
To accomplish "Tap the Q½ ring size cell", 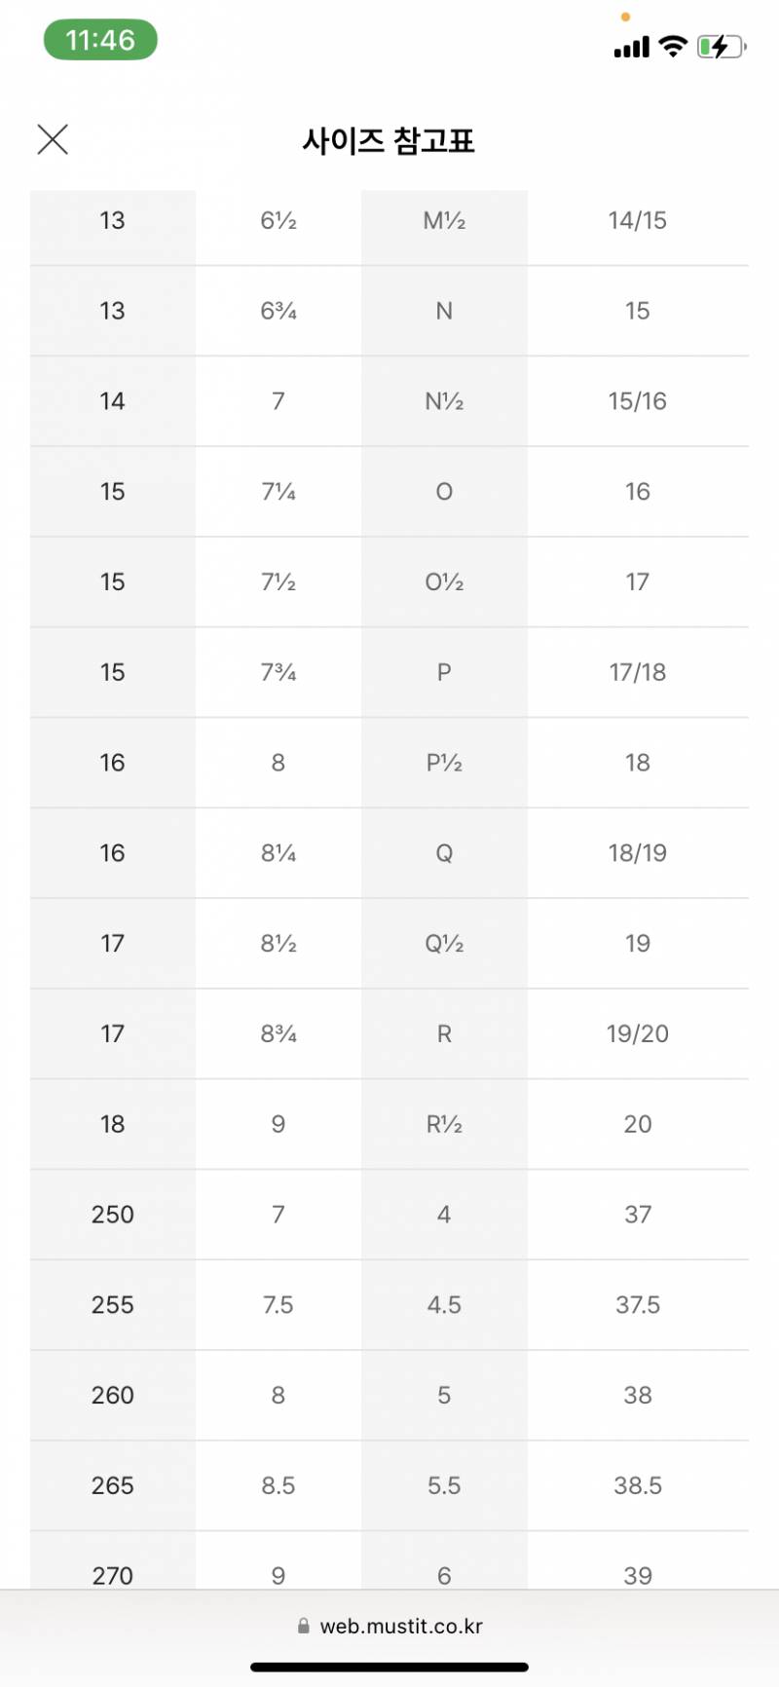I will coord(444,944).
